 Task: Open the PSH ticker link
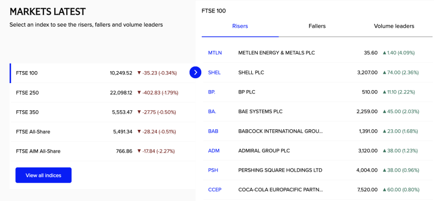[x=213, y=170]
